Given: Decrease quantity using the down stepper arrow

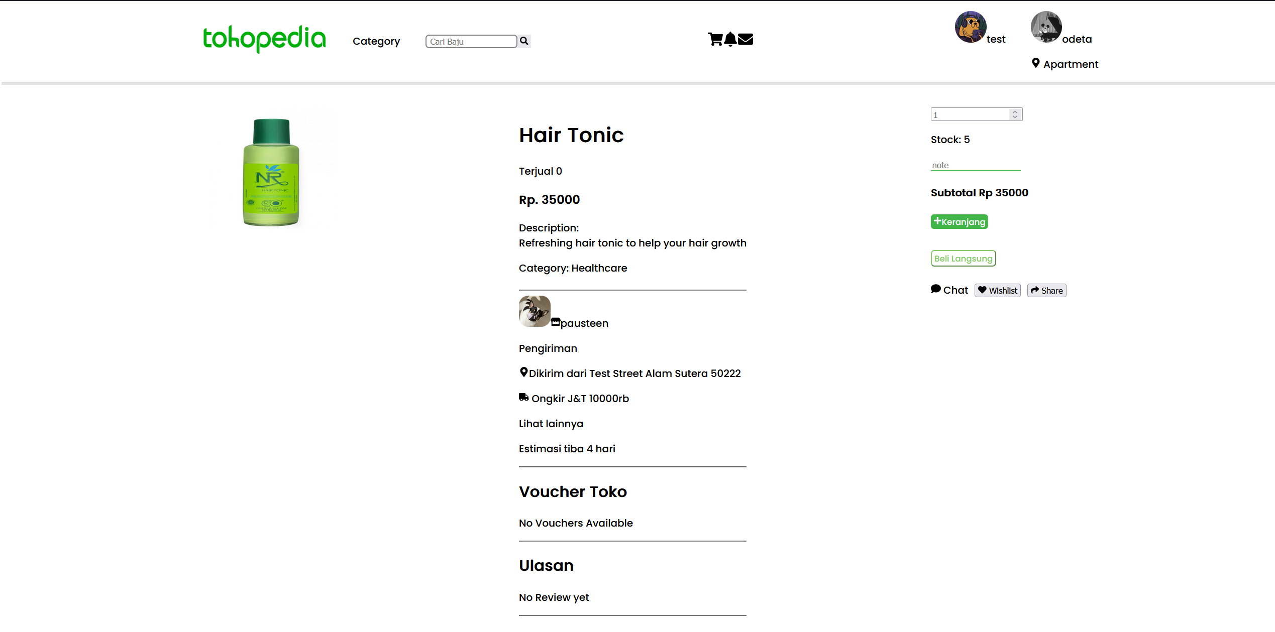Looking at the screenshot, I should [1015, 117].
